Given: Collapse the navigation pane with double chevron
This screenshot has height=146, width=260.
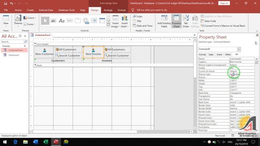Looking at the screenshot, I should pos(25,36).
